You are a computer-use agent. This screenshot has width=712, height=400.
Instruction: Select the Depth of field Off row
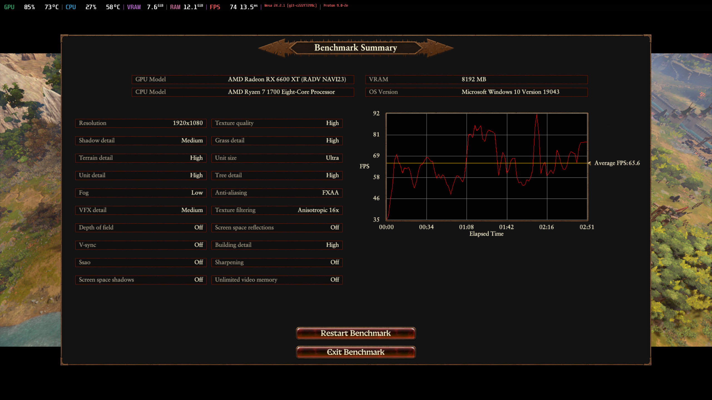click(141, 227)
